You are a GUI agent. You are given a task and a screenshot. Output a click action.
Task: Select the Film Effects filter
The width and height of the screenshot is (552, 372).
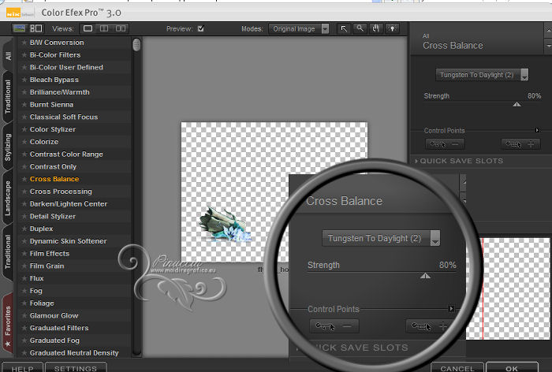click(50, 254)
